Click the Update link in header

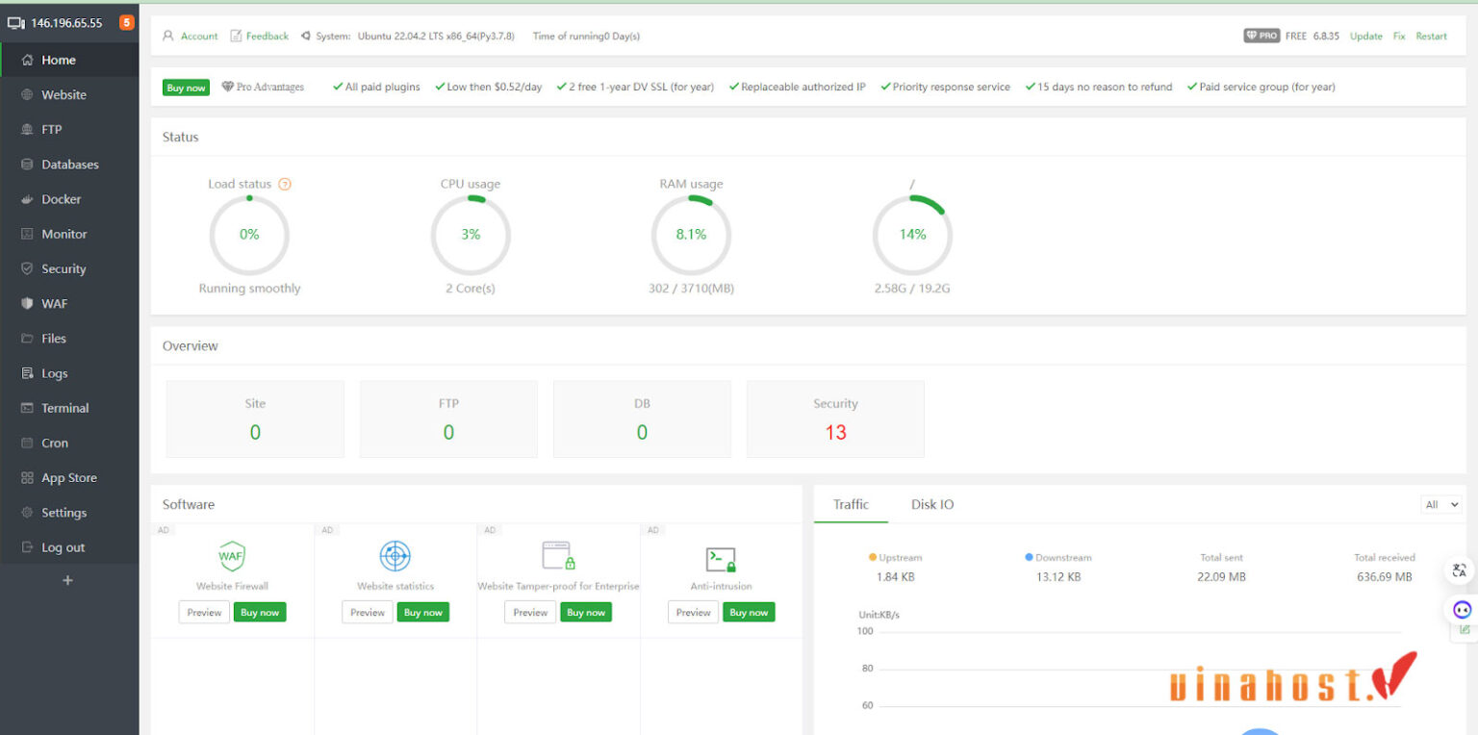[1365, 37]
